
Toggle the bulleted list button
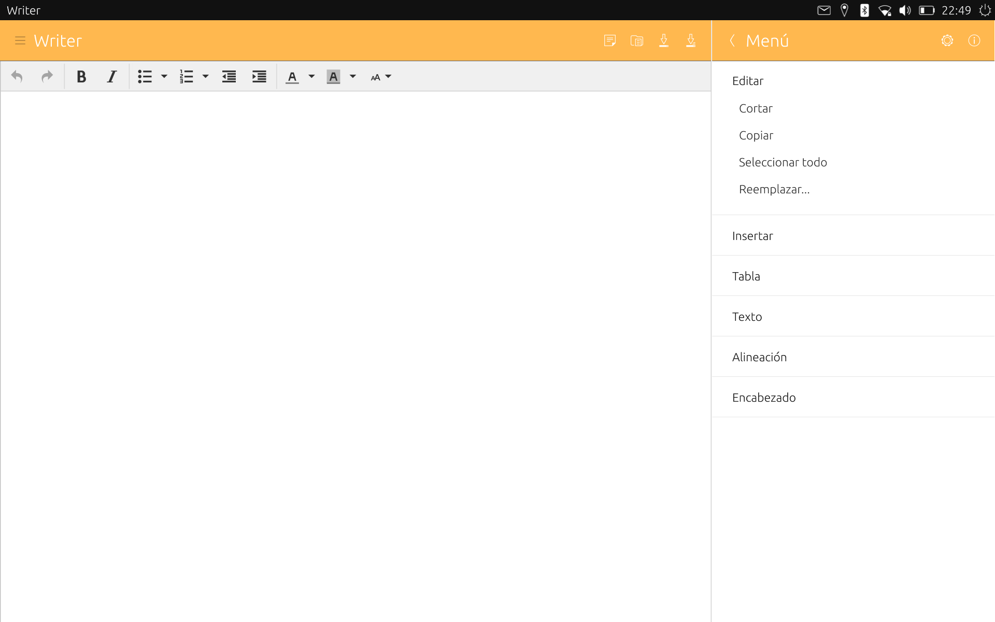pyautogui.click(x=145, y=77)
